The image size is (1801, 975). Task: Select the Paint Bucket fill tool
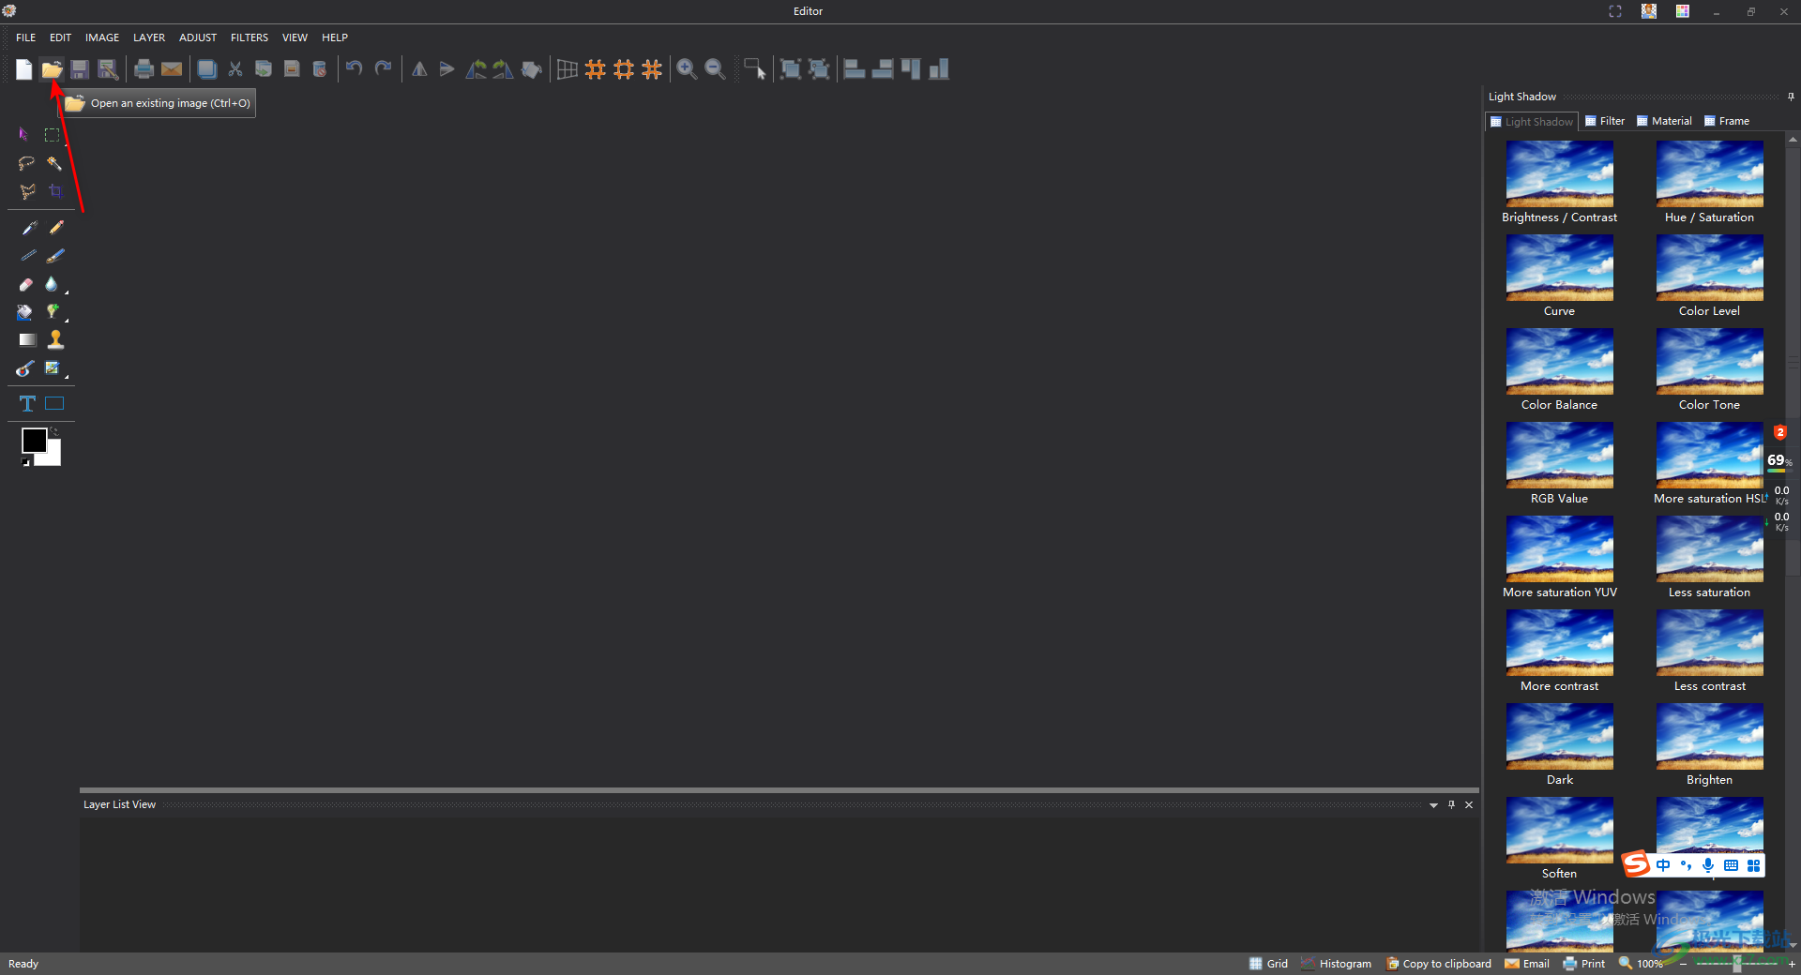coord(25,312)
